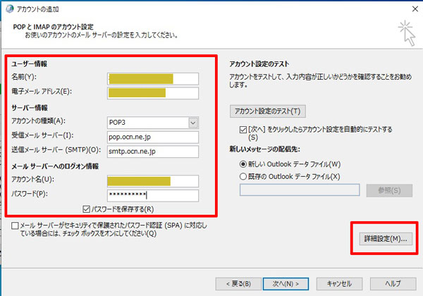Image resolution: width=423 pixels, height=296 pixels.
Task: Click the 新しいメッセージの配信先 label
Action: (264, 149)
